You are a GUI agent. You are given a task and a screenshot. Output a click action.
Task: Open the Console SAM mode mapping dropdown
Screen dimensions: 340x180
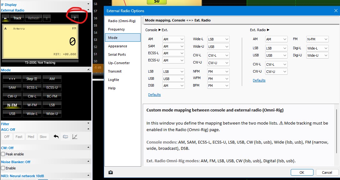click(x=174, y=46)
